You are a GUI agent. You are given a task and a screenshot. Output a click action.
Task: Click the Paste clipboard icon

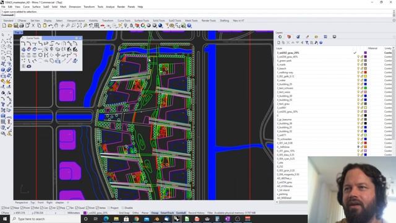pos(45,25)
